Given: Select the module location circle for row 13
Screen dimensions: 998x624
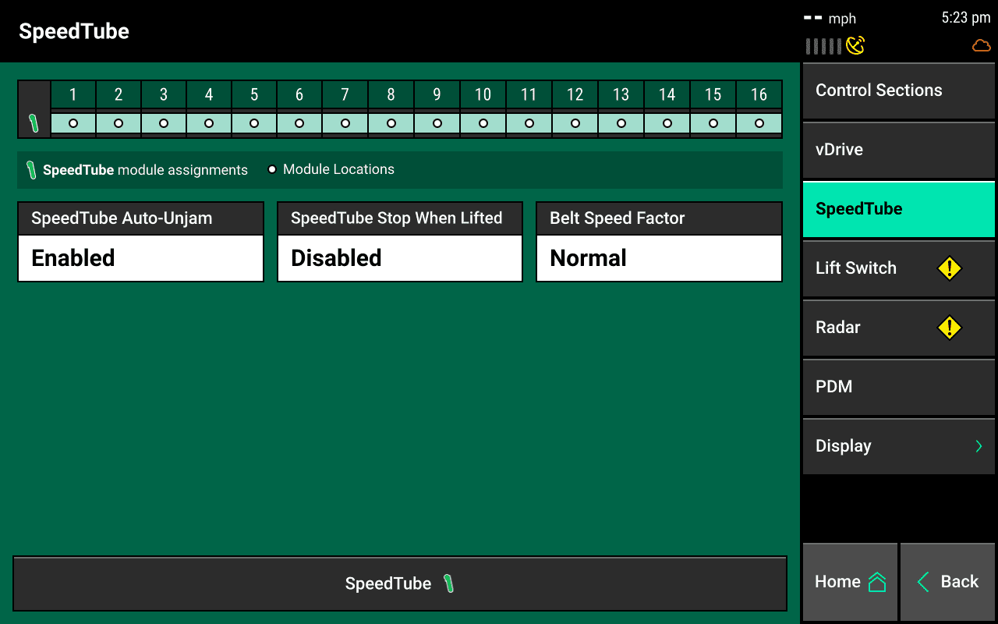Looking at the screenshot, I should (621, 123).
